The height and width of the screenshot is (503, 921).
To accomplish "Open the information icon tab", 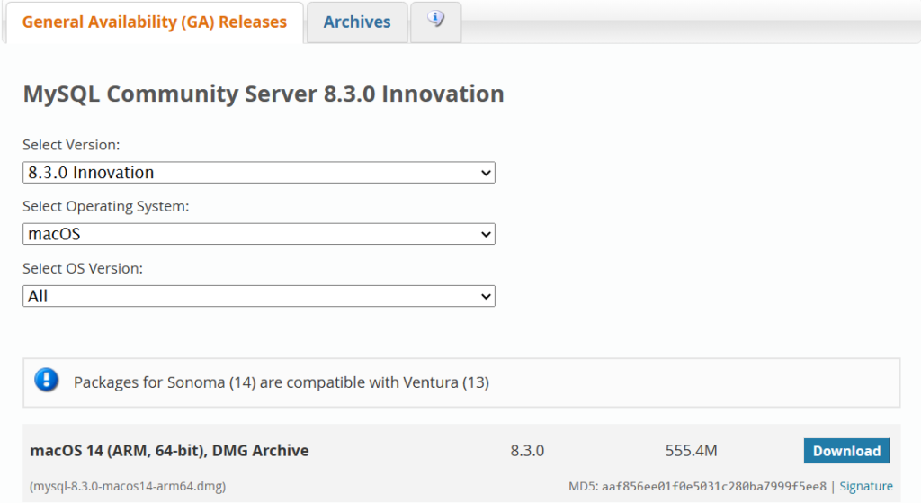I will click(436, 22).
